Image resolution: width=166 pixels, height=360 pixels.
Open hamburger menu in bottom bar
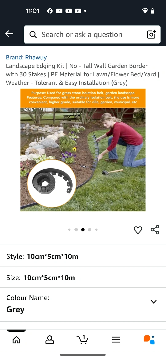point(116,340)
